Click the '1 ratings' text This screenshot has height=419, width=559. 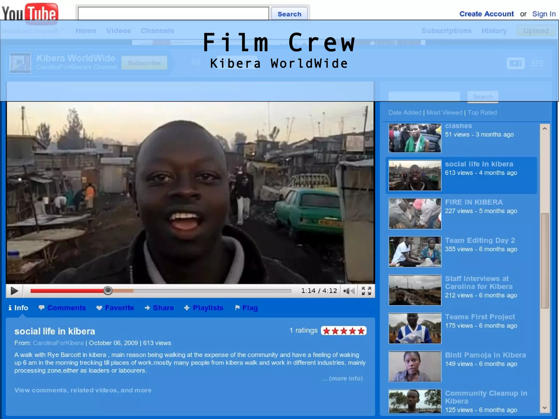[303, 330]
